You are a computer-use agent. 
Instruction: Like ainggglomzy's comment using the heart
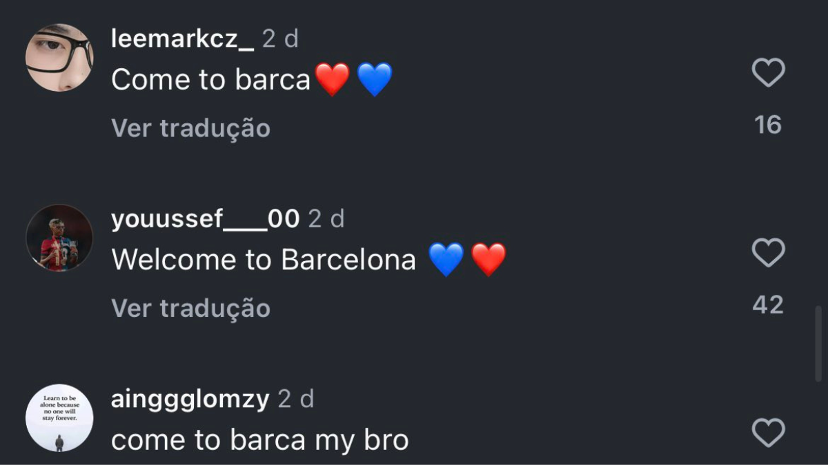[x=768, y=433]
